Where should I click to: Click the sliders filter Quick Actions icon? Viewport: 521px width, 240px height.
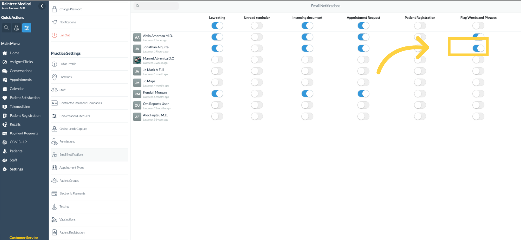pos(27,28)
